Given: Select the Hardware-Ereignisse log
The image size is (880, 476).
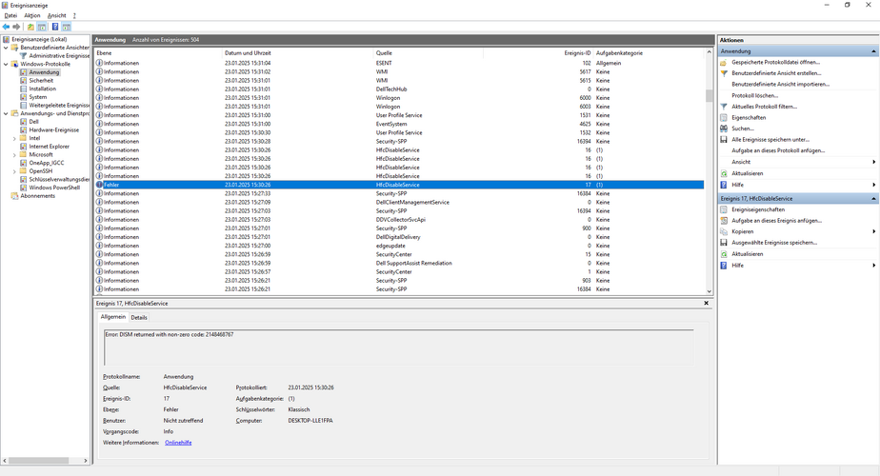Looking at the screenshot, I should click(54, 129).
